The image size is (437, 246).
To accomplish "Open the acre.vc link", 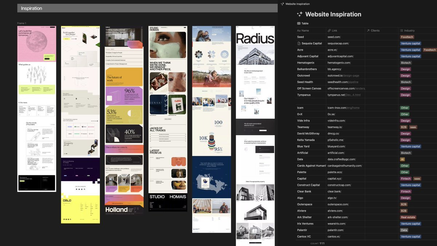I will point(334,50).
